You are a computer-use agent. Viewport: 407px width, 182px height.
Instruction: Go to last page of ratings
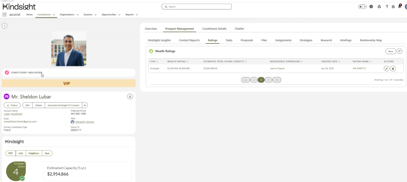point(277,80)
